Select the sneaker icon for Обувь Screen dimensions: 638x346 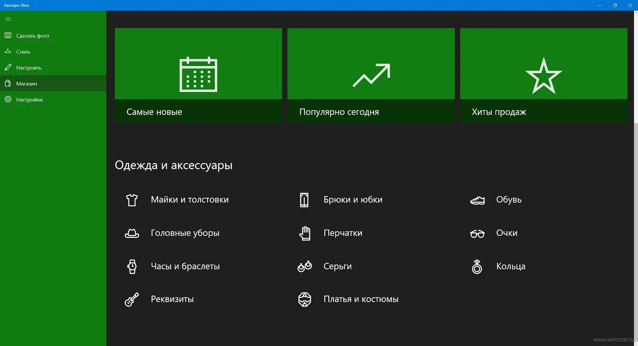click(x=478, y=200)
